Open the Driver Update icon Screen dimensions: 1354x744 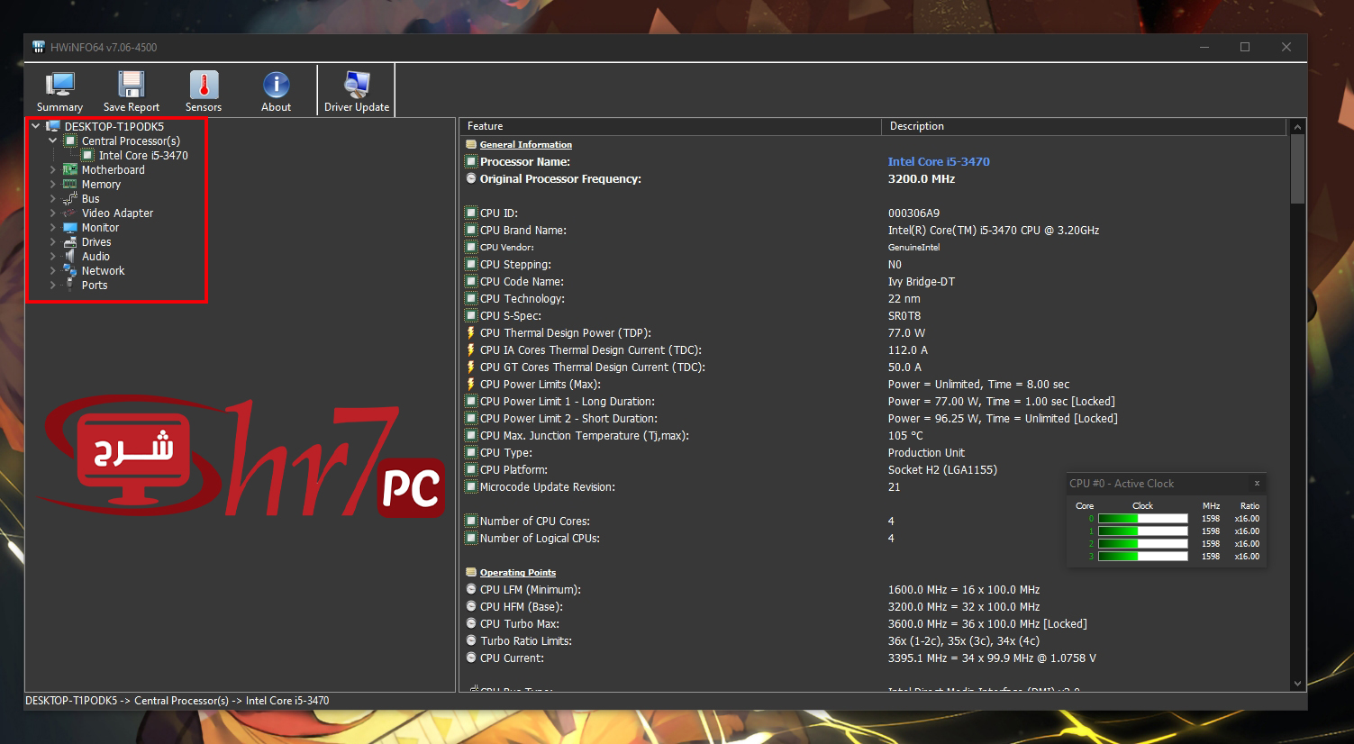(357, 85)
